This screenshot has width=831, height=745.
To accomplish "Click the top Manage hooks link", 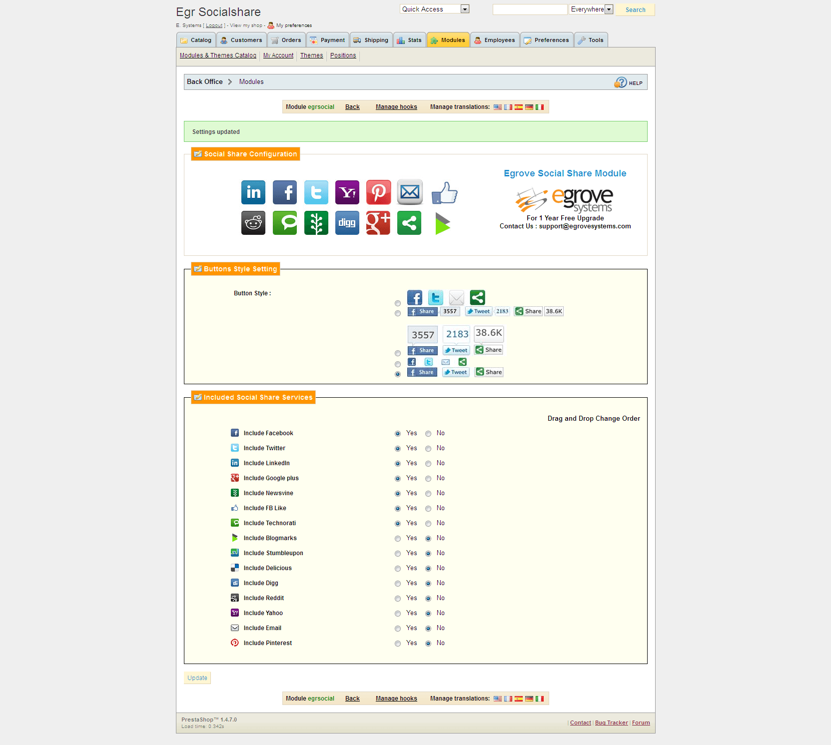I will [396, 107].
